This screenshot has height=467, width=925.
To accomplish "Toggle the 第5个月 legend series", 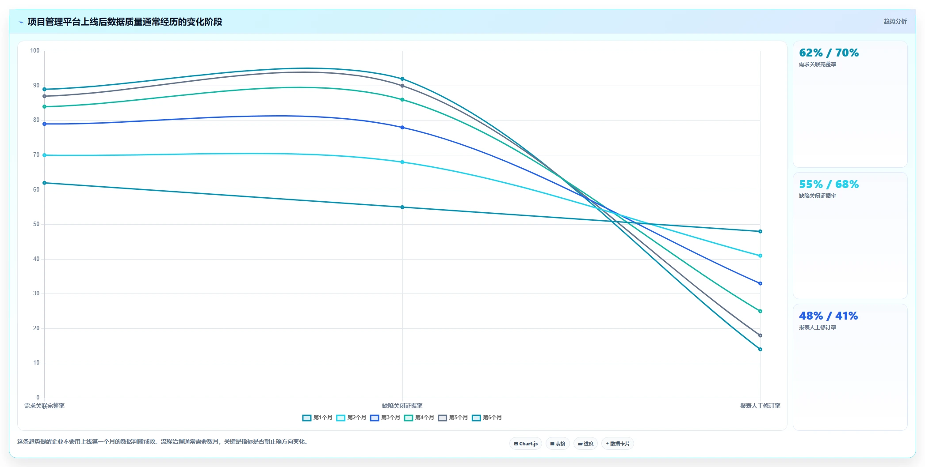I will [x=453, y=418].
